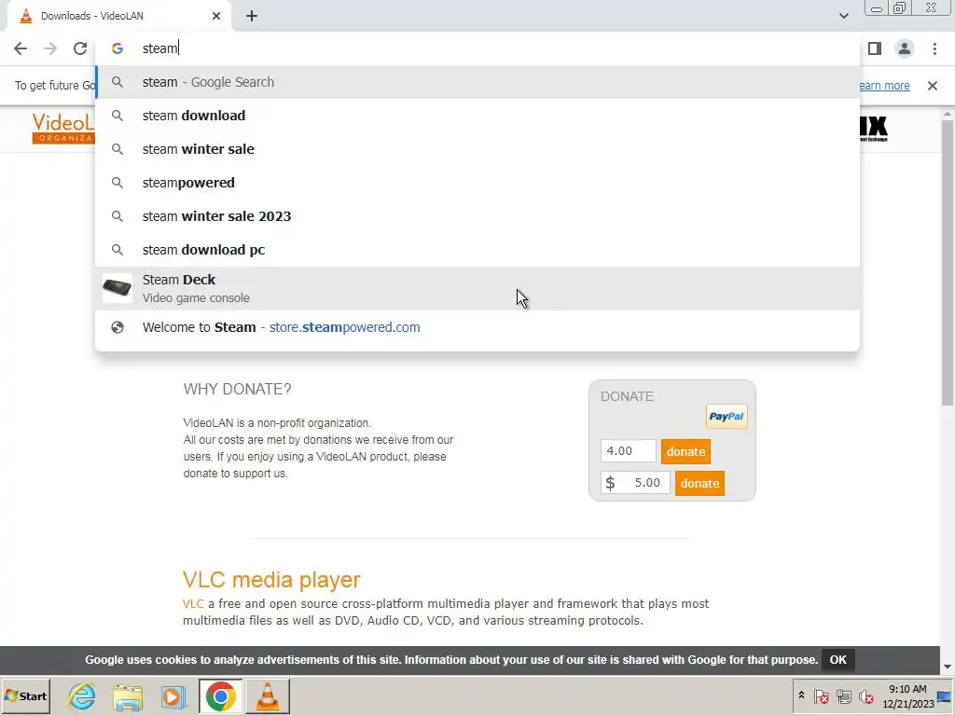Open Windows Media Player from taskbar

click(x=173, y=696)
